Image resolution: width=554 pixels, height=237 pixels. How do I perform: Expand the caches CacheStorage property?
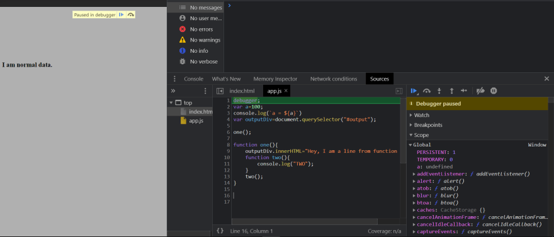point(414,210)
